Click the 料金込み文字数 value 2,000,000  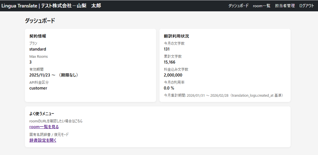(x=173, y=75)
